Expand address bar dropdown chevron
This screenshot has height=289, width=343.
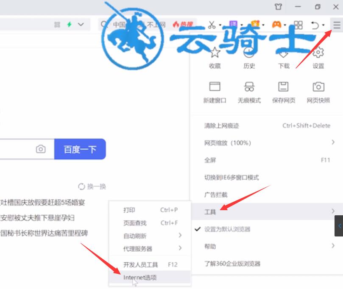[81, 24]
